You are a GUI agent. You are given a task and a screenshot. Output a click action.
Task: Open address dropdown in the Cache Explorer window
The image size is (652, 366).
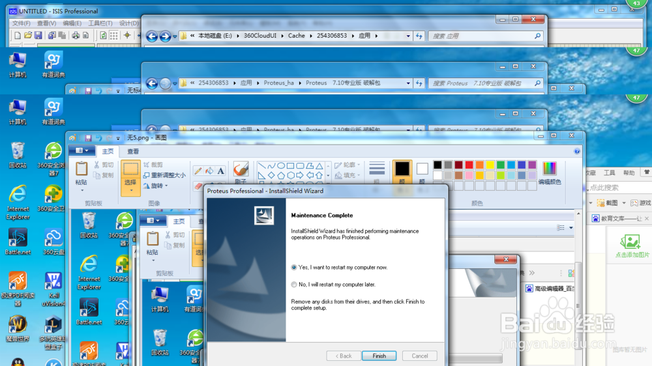click(408, 36)
